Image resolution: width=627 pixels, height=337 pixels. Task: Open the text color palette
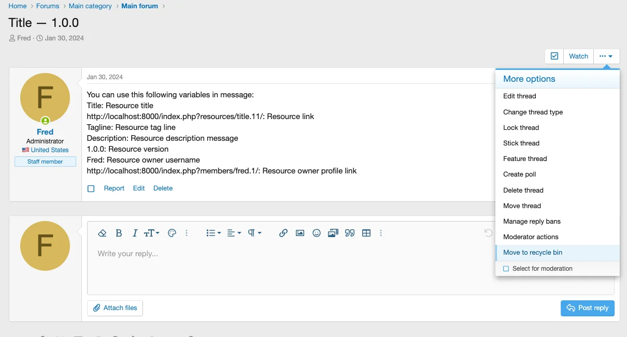(x=172, y=233)
